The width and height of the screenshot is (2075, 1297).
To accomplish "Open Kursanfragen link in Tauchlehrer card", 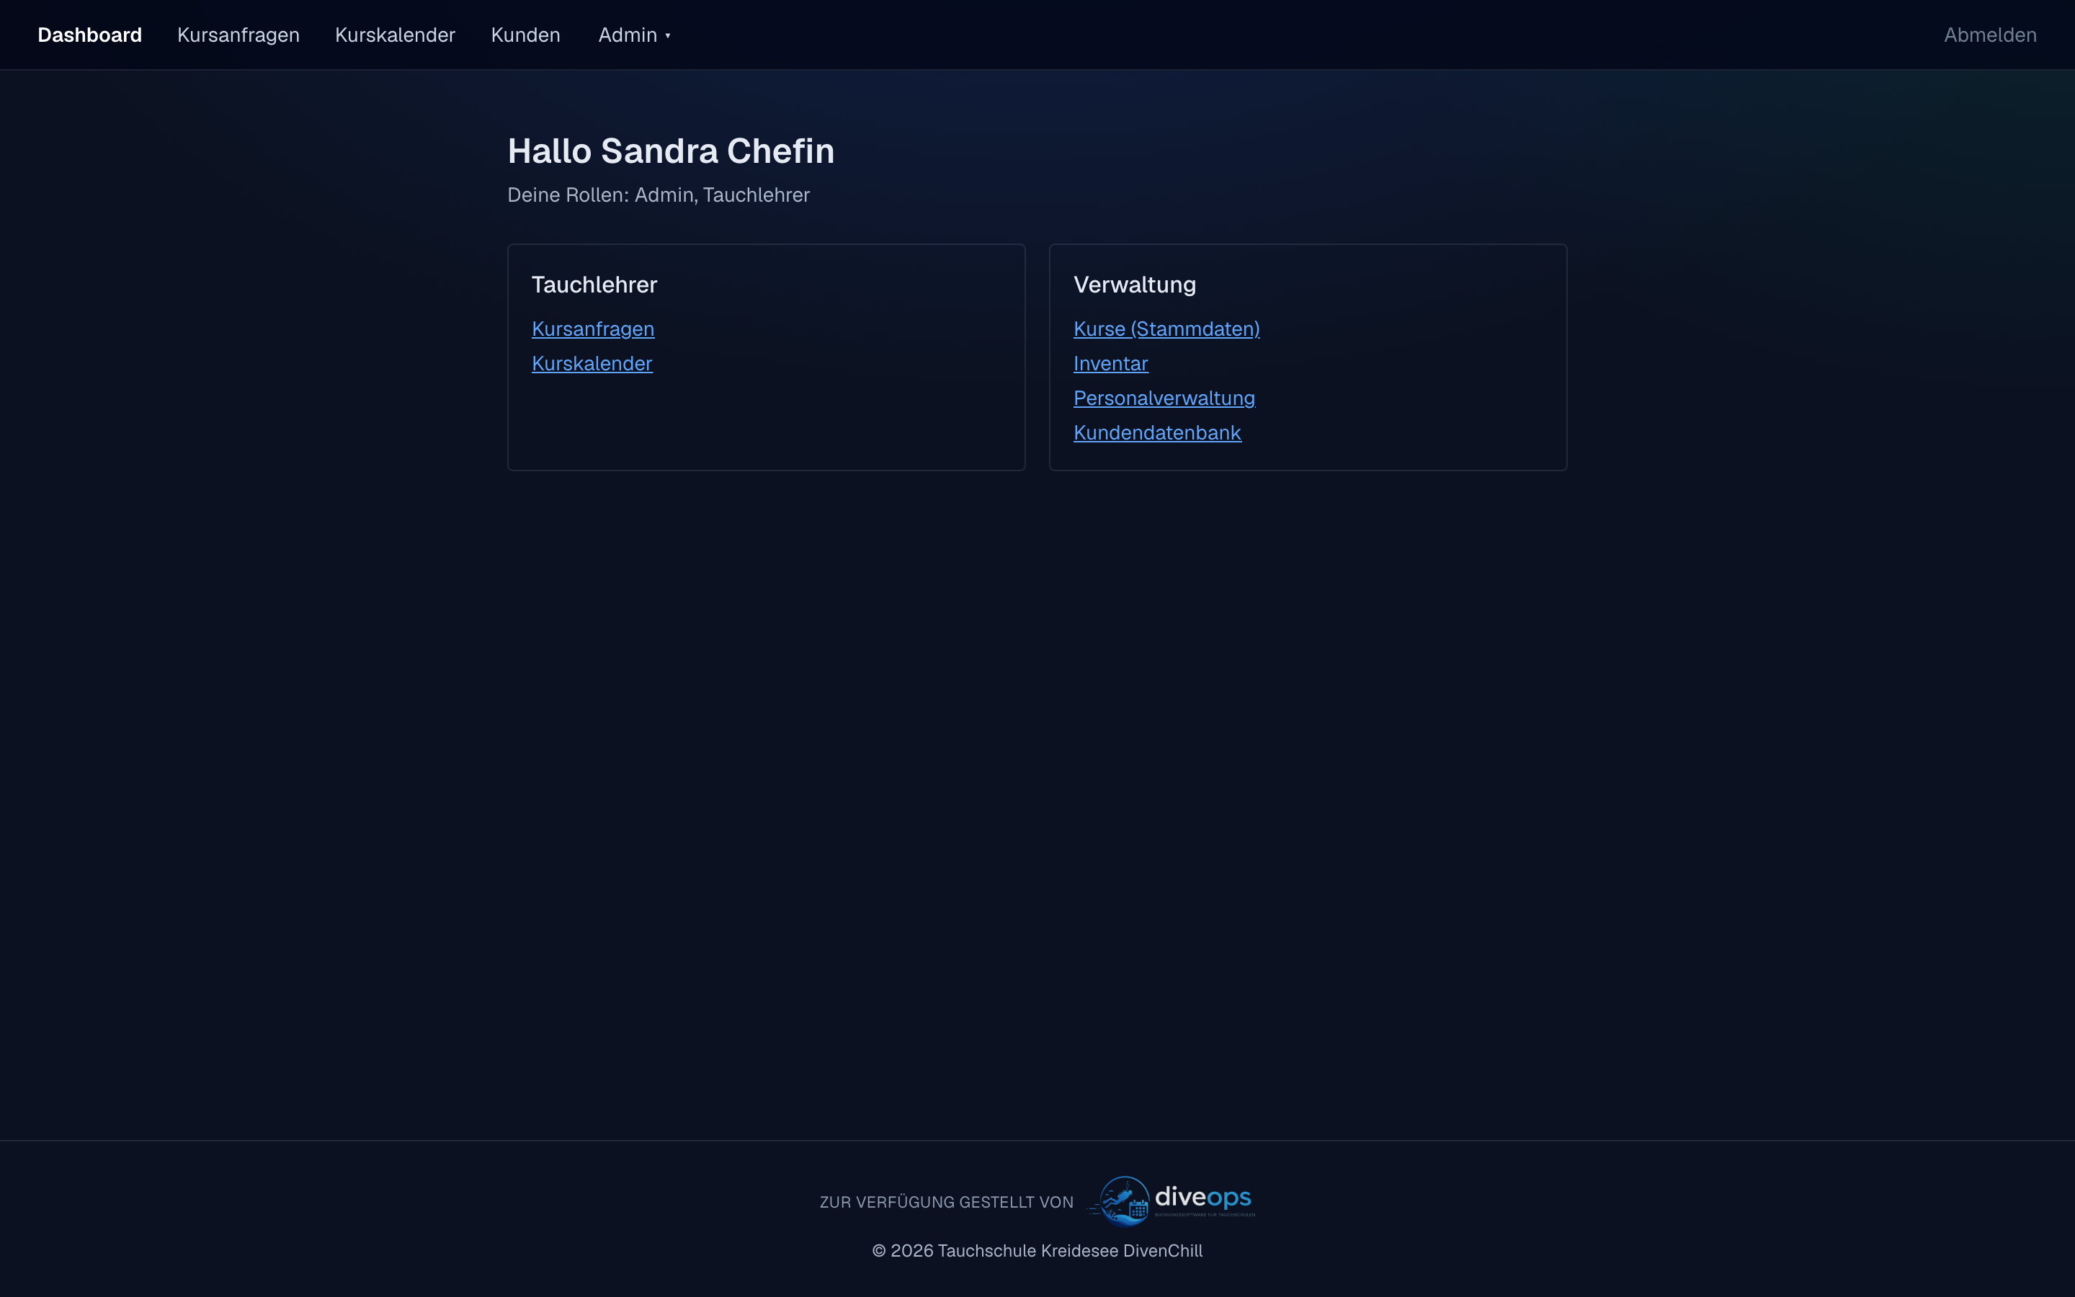I will pos(592,329).
